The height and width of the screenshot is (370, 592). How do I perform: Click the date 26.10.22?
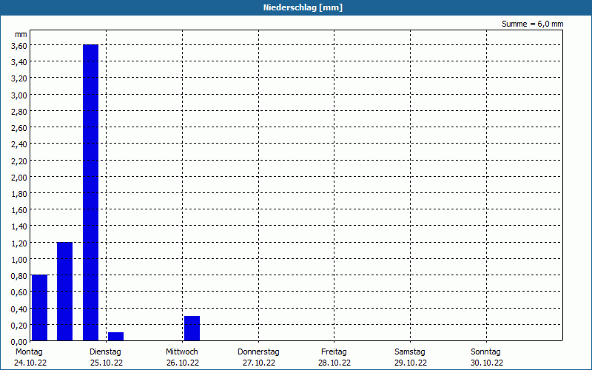pyautogui.click(x=182, y=363)
